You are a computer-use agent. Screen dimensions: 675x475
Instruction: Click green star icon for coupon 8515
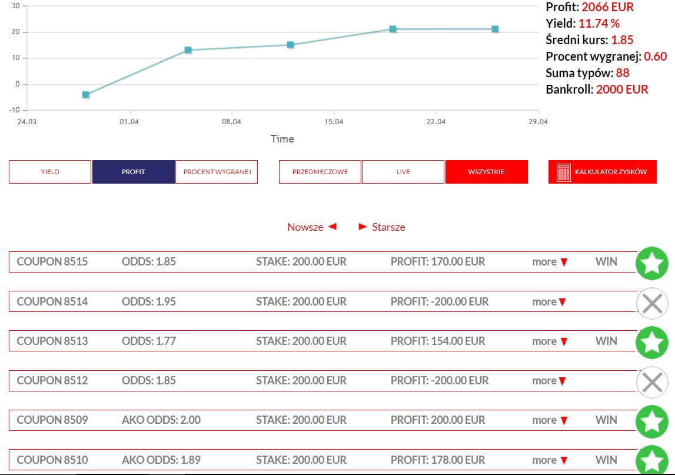(652, 264)
